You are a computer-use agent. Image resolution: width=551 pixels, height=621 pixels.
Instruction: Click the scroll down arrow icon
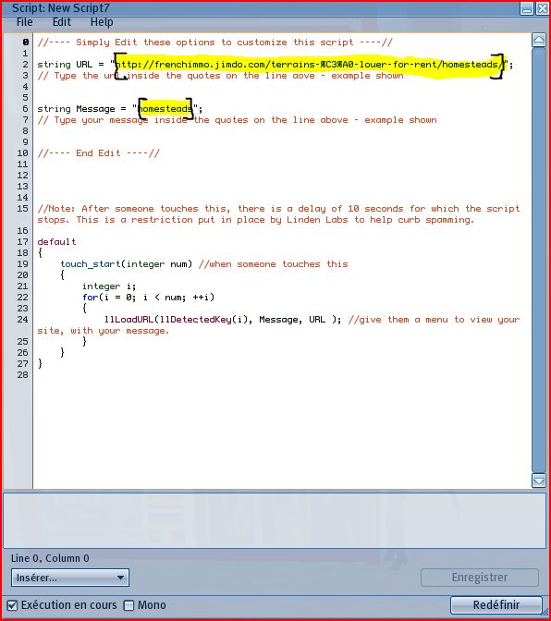tap(539, 481)
